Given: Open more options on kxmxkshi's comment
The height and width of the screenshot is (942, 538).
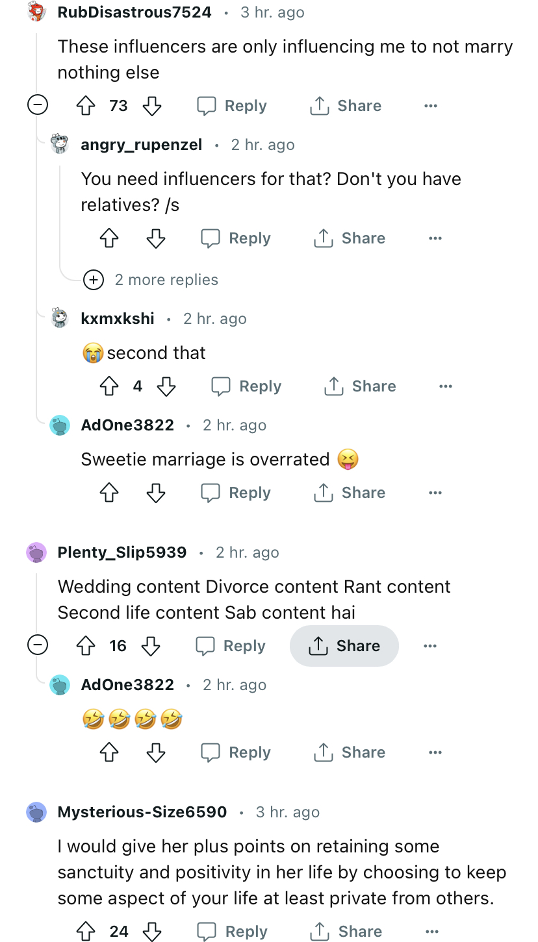Looking at the screenshot, I should pyautogui.click(x=445, y=386).
